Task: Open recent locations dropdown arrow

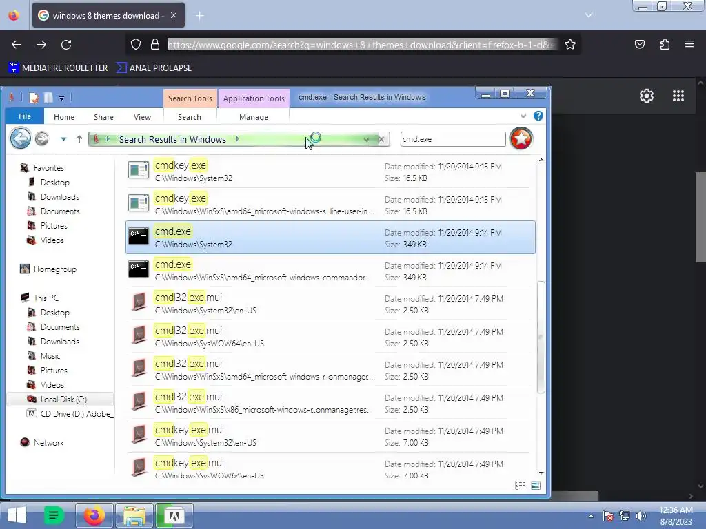Action: click(63, 139)
